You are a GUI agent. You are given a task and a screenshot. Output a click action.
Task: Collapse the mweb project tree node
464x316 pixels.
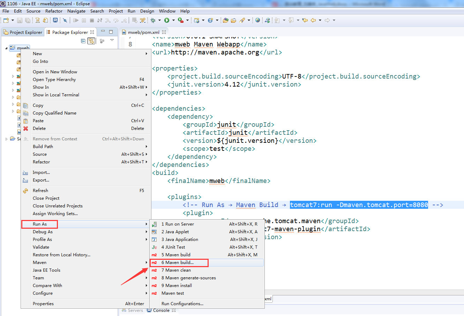[x=6, y=48]
